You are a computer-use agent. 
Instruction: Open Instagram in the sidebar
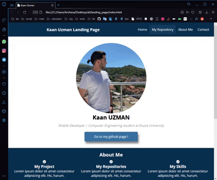4,51
